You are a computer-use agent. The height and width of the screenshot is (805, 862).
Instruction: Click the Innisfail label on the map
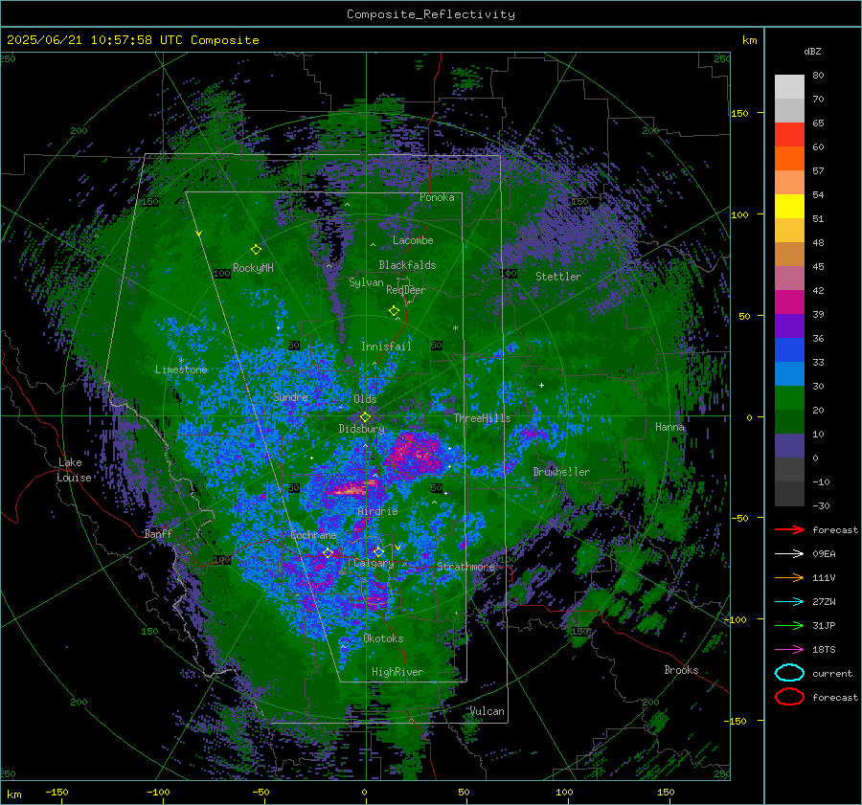[x=386, y=347]
